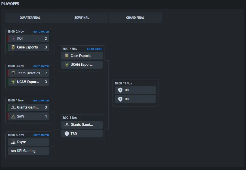This screenshot has width=246, height=170.
Task: Click the 18:00 6 Nov semifinal date
Action: click(x=69, y=118)
